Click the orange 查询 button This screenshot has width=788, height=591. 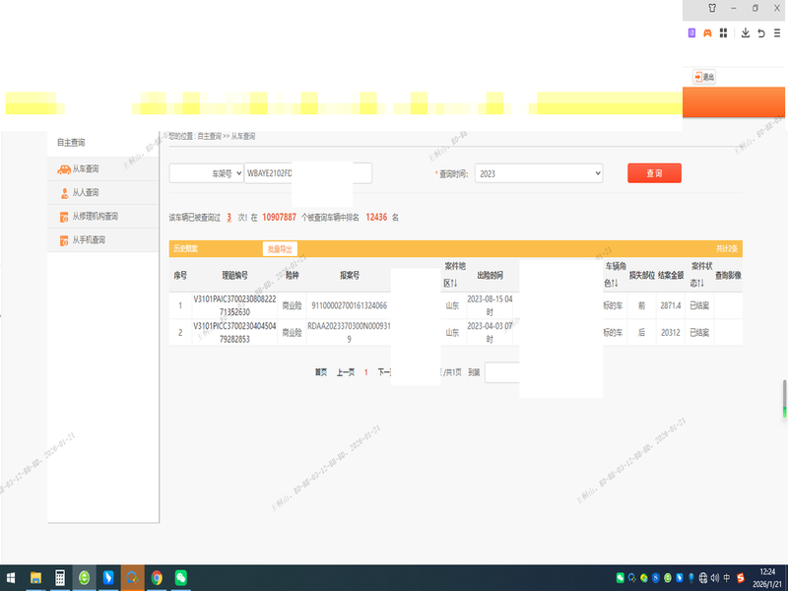(x=654, y=173)
